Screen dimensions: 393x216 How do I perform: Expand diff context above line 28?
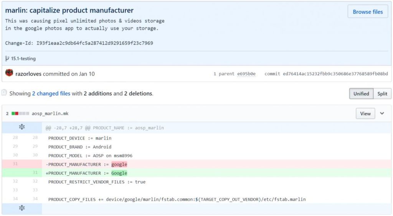(22, 127)
